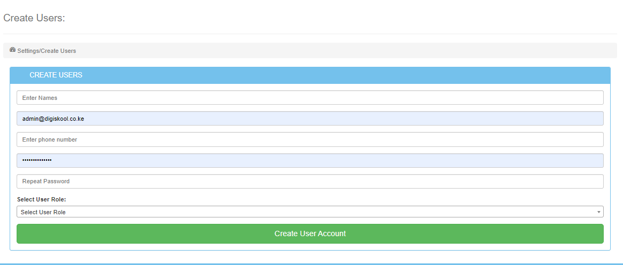Place cursor after the email address text
The width and height of the screenshot is (623, 265).
85,119
